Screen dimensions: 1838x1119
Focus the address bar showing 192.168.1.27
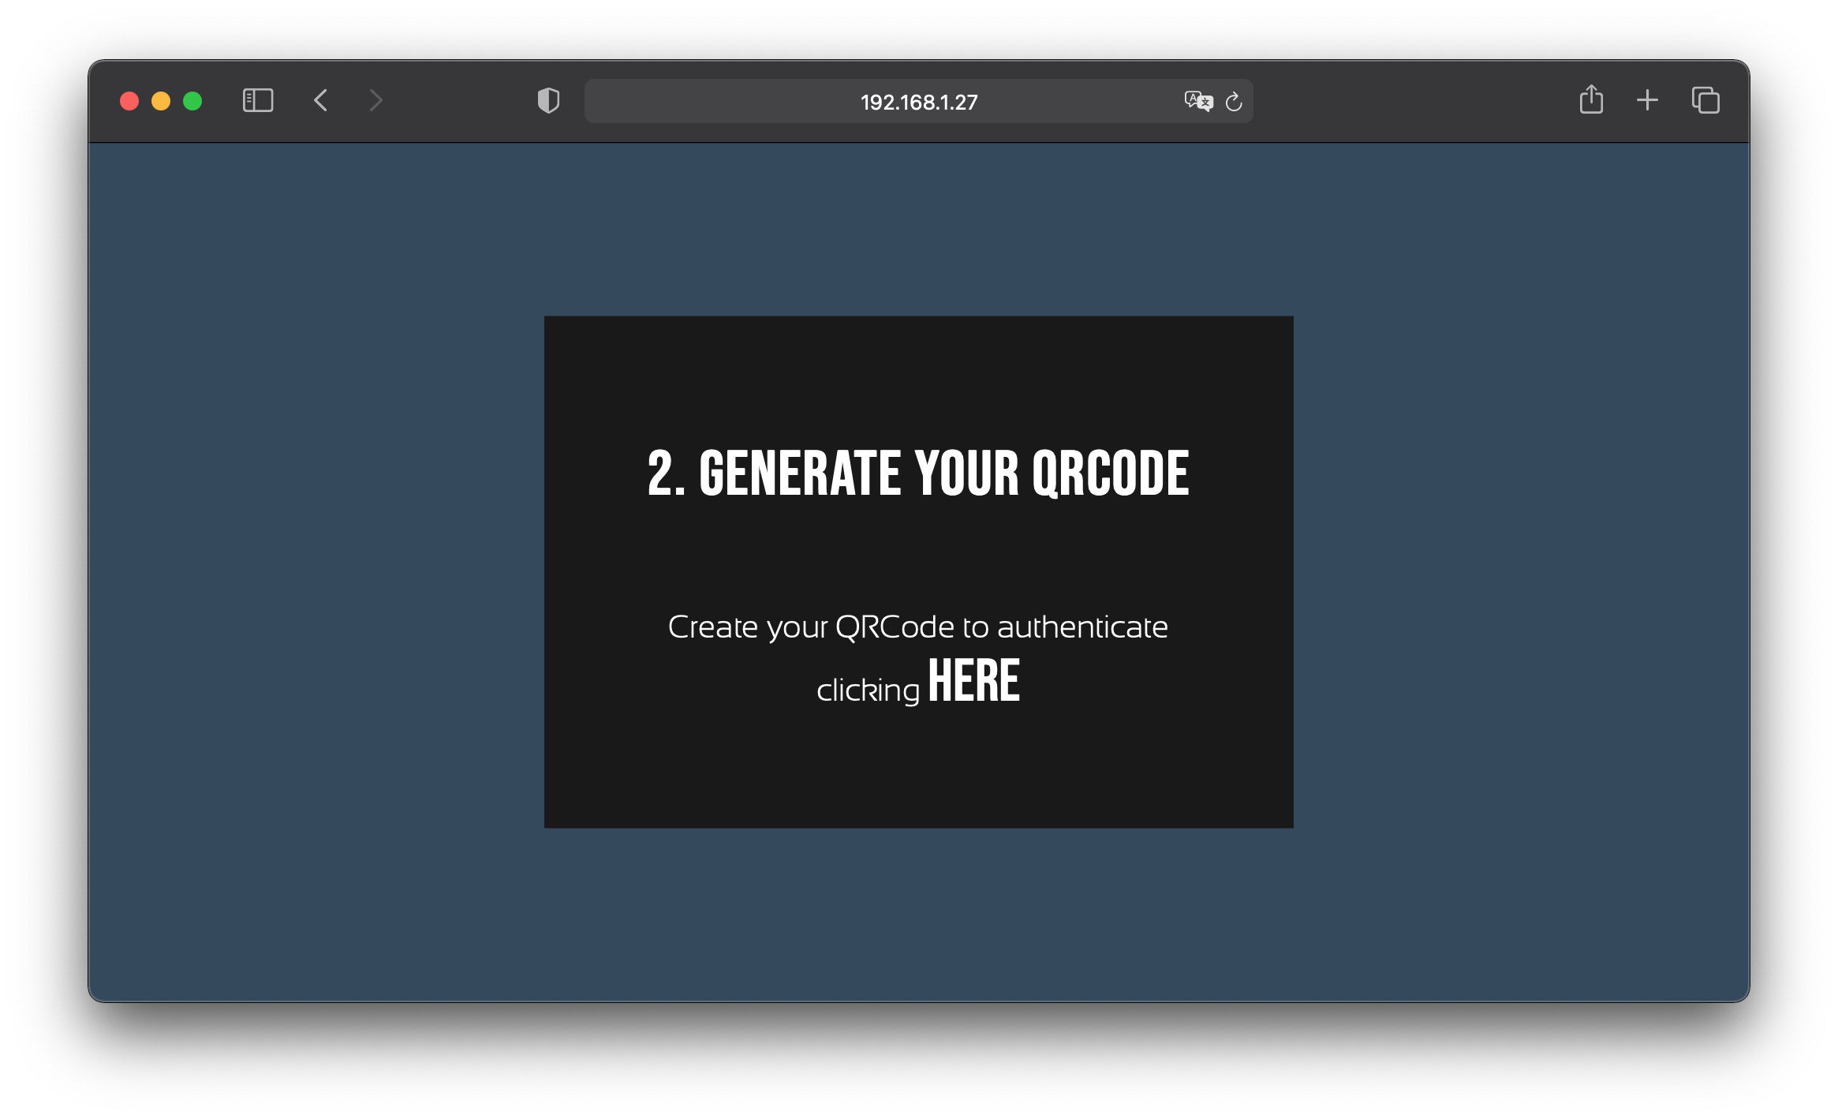918,101
